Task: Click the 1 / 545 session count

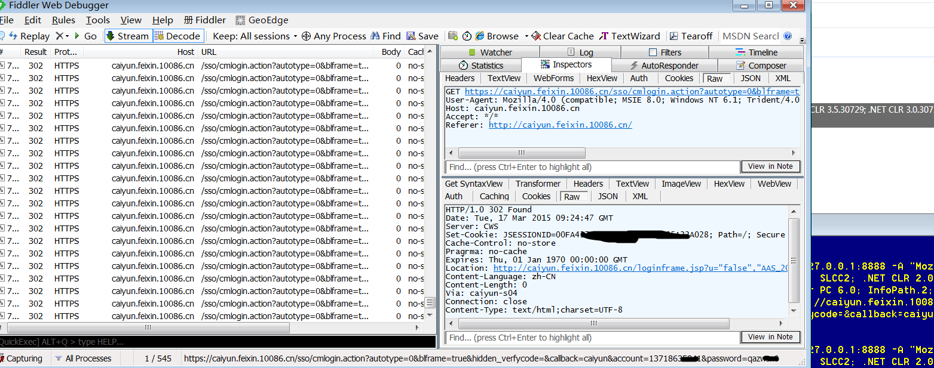Action: click(x=158, y=358)
